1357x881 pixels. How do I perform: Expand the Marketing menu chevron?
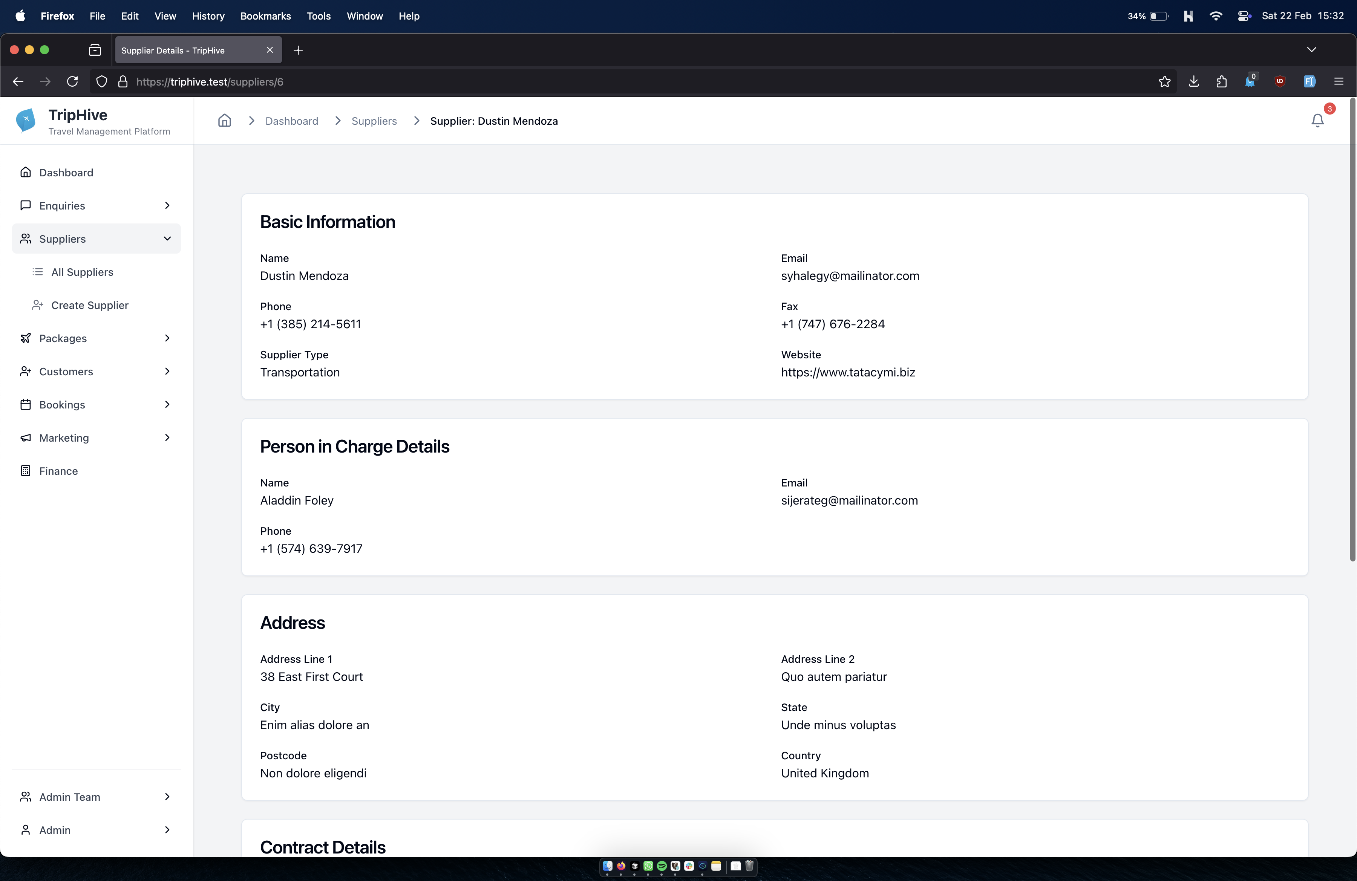pyautogui.click(x=167, y=437)
